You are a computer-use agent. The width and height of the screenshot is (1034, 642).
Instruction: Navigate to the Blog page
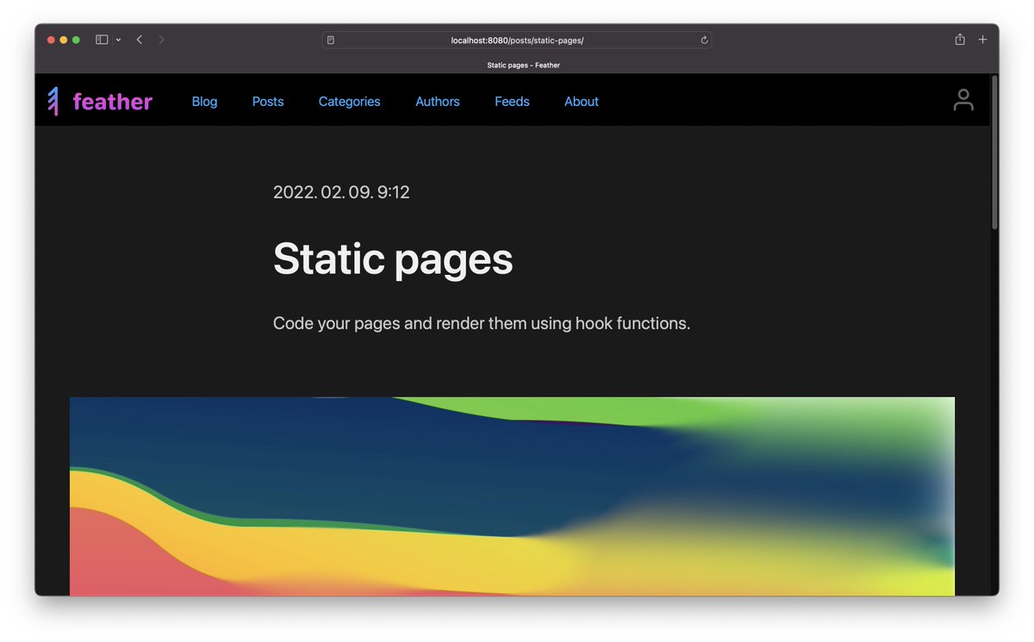click(204, 101)
